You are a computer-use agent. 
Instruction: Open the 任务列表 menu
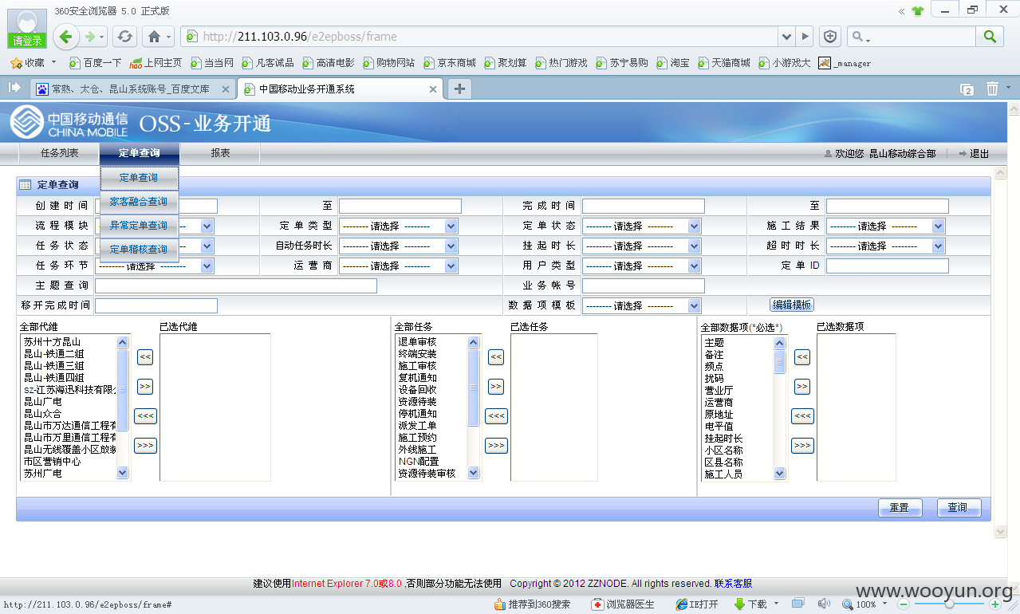coord(60,153)
